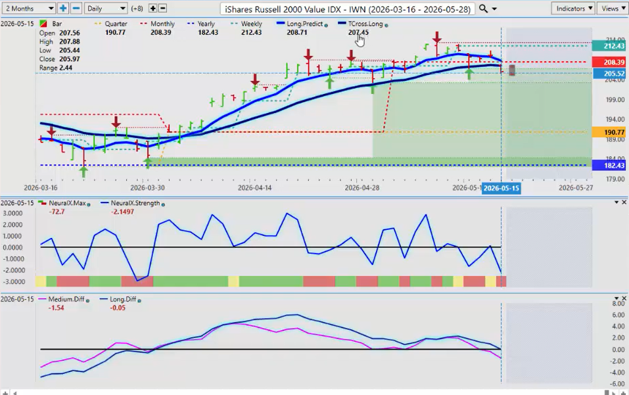Click the blue minus to shorten time range

[x=76, y=9]
